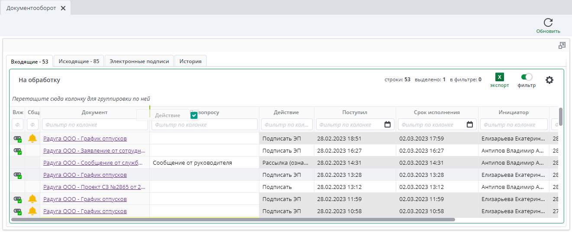Open График отпусков link received 10:58
The image size is (572, 233).
[85, 211]
